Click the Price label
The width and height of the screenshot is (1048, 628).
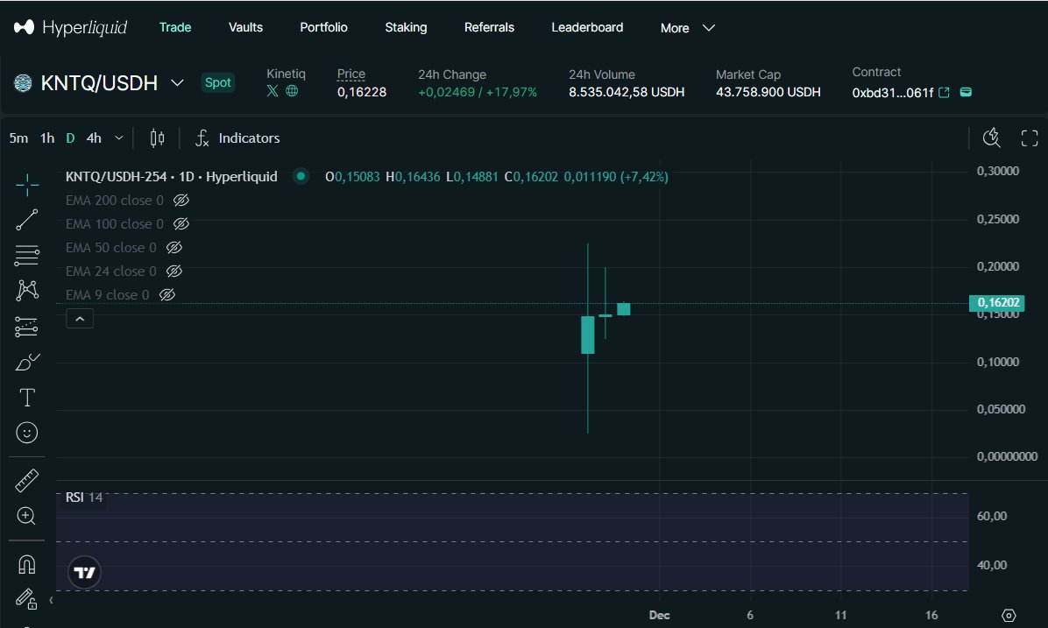click(x=351, y=74)
